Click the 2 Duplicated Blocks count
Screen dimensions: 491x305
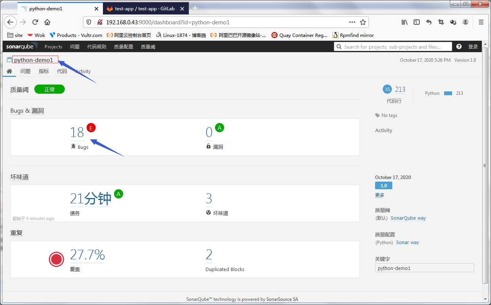pos(209,255)
